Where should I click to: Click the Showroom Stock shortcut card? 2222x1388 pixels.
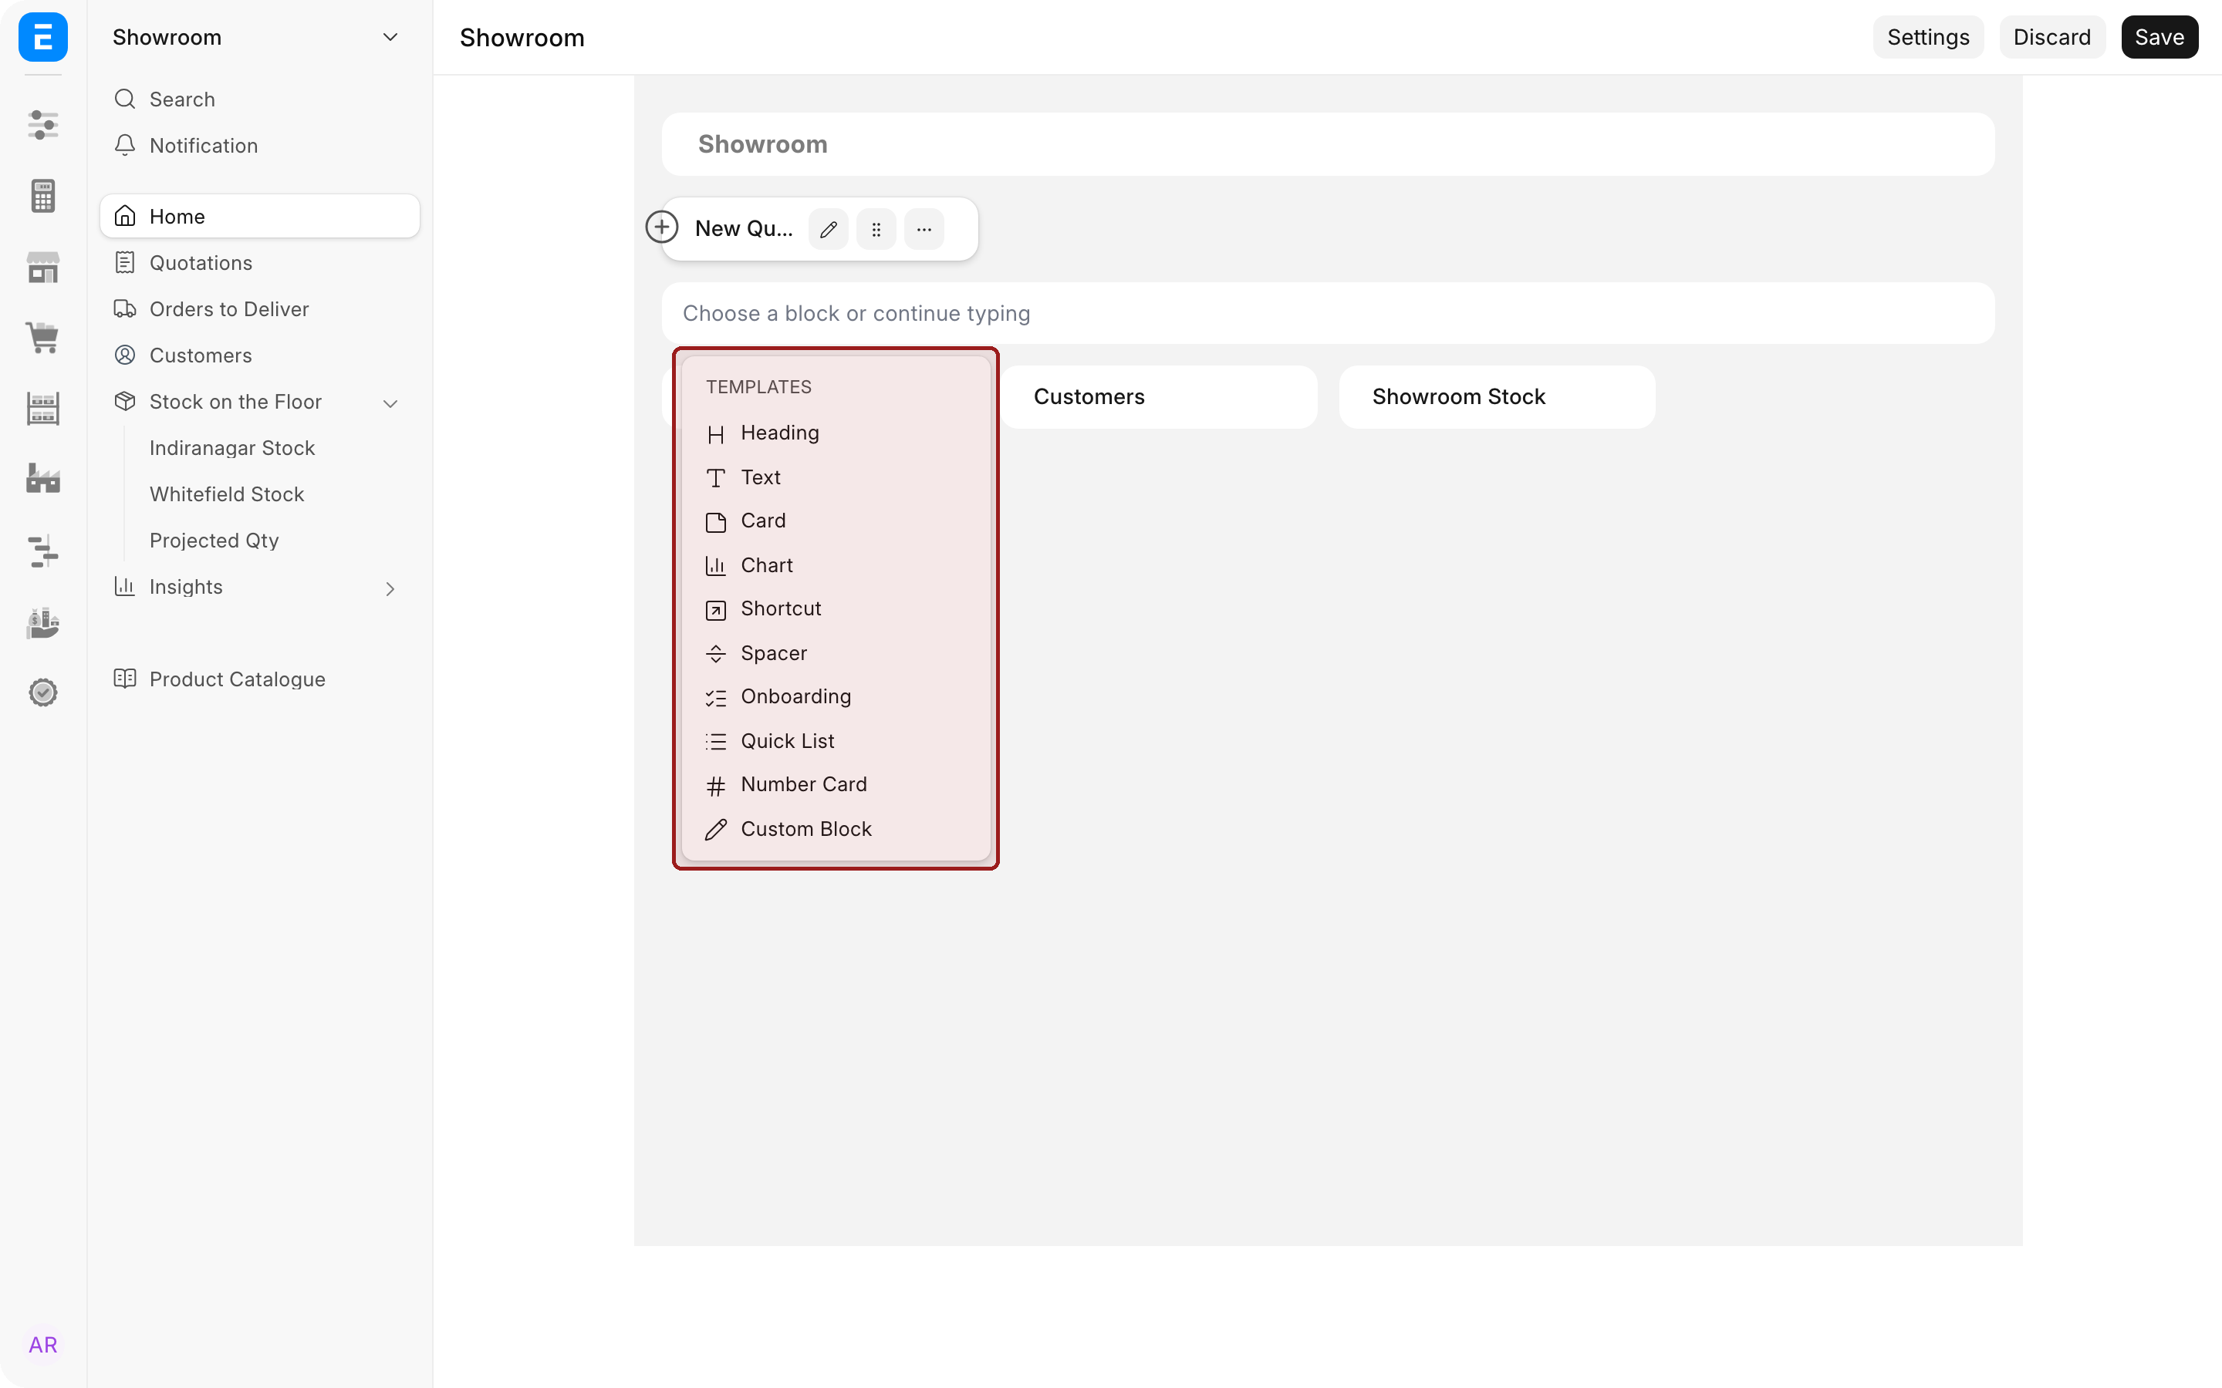1497,396
